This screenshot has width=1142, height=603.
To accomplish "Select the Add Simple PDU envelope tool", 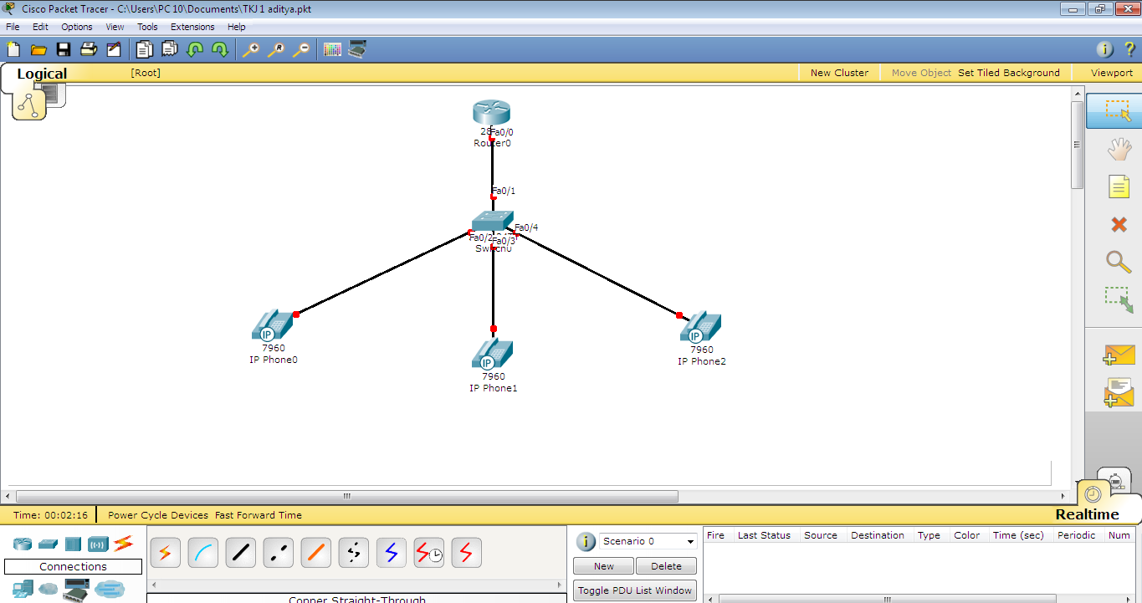I will 1119,355.
